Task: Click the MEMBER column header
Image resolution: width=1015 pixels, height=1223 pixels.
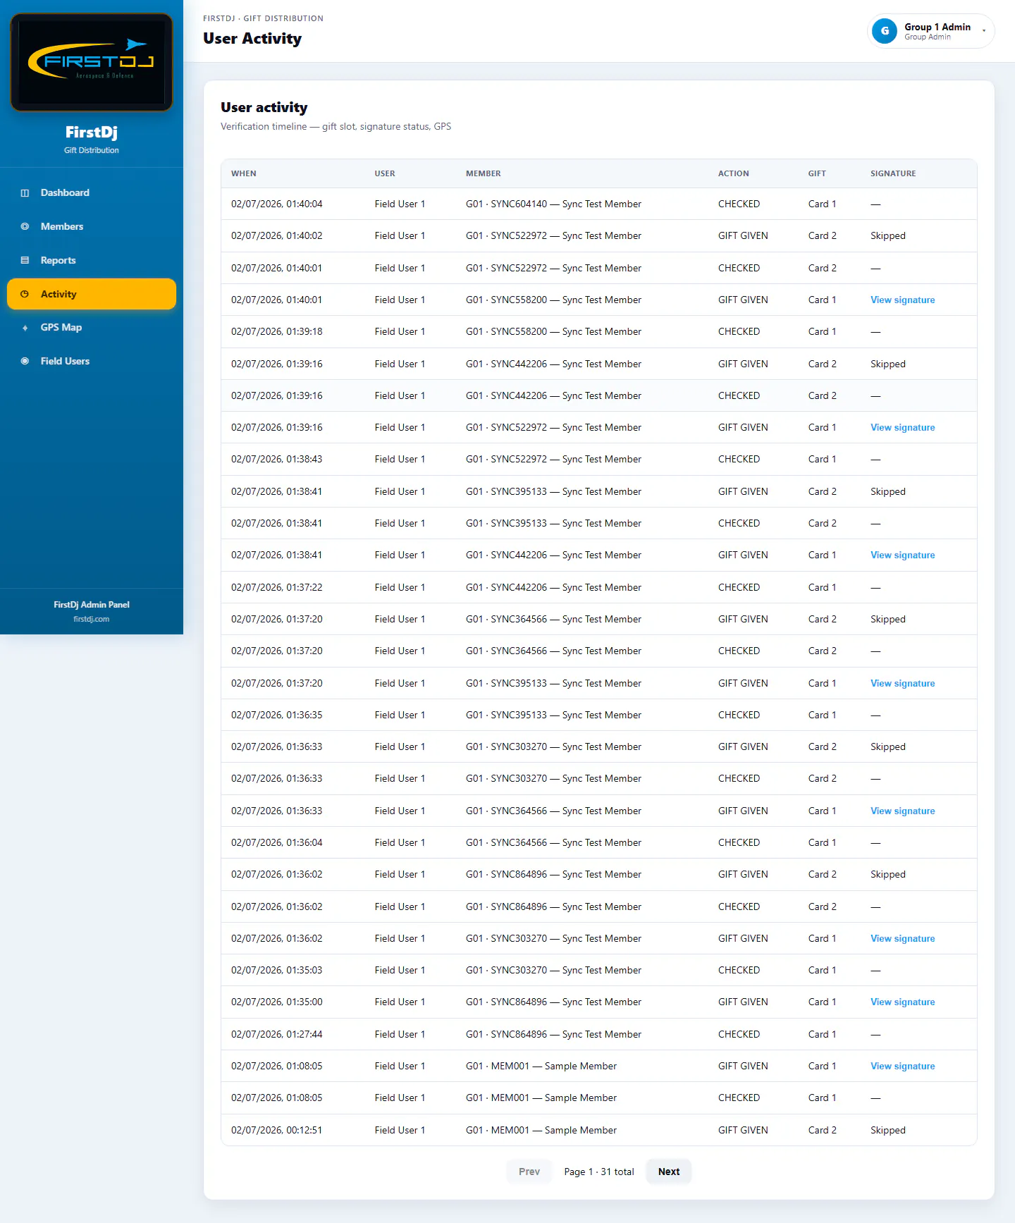Action: click(484, 173)
